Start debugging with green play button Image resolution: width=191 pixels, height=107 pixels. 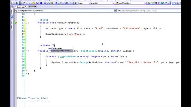coord(76,3)
